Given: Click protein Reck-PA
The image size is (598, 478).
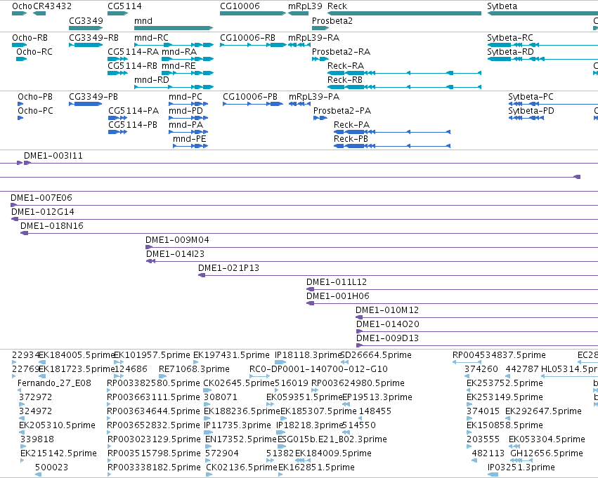Looking at the screenshot, I should tap(392, 132).
